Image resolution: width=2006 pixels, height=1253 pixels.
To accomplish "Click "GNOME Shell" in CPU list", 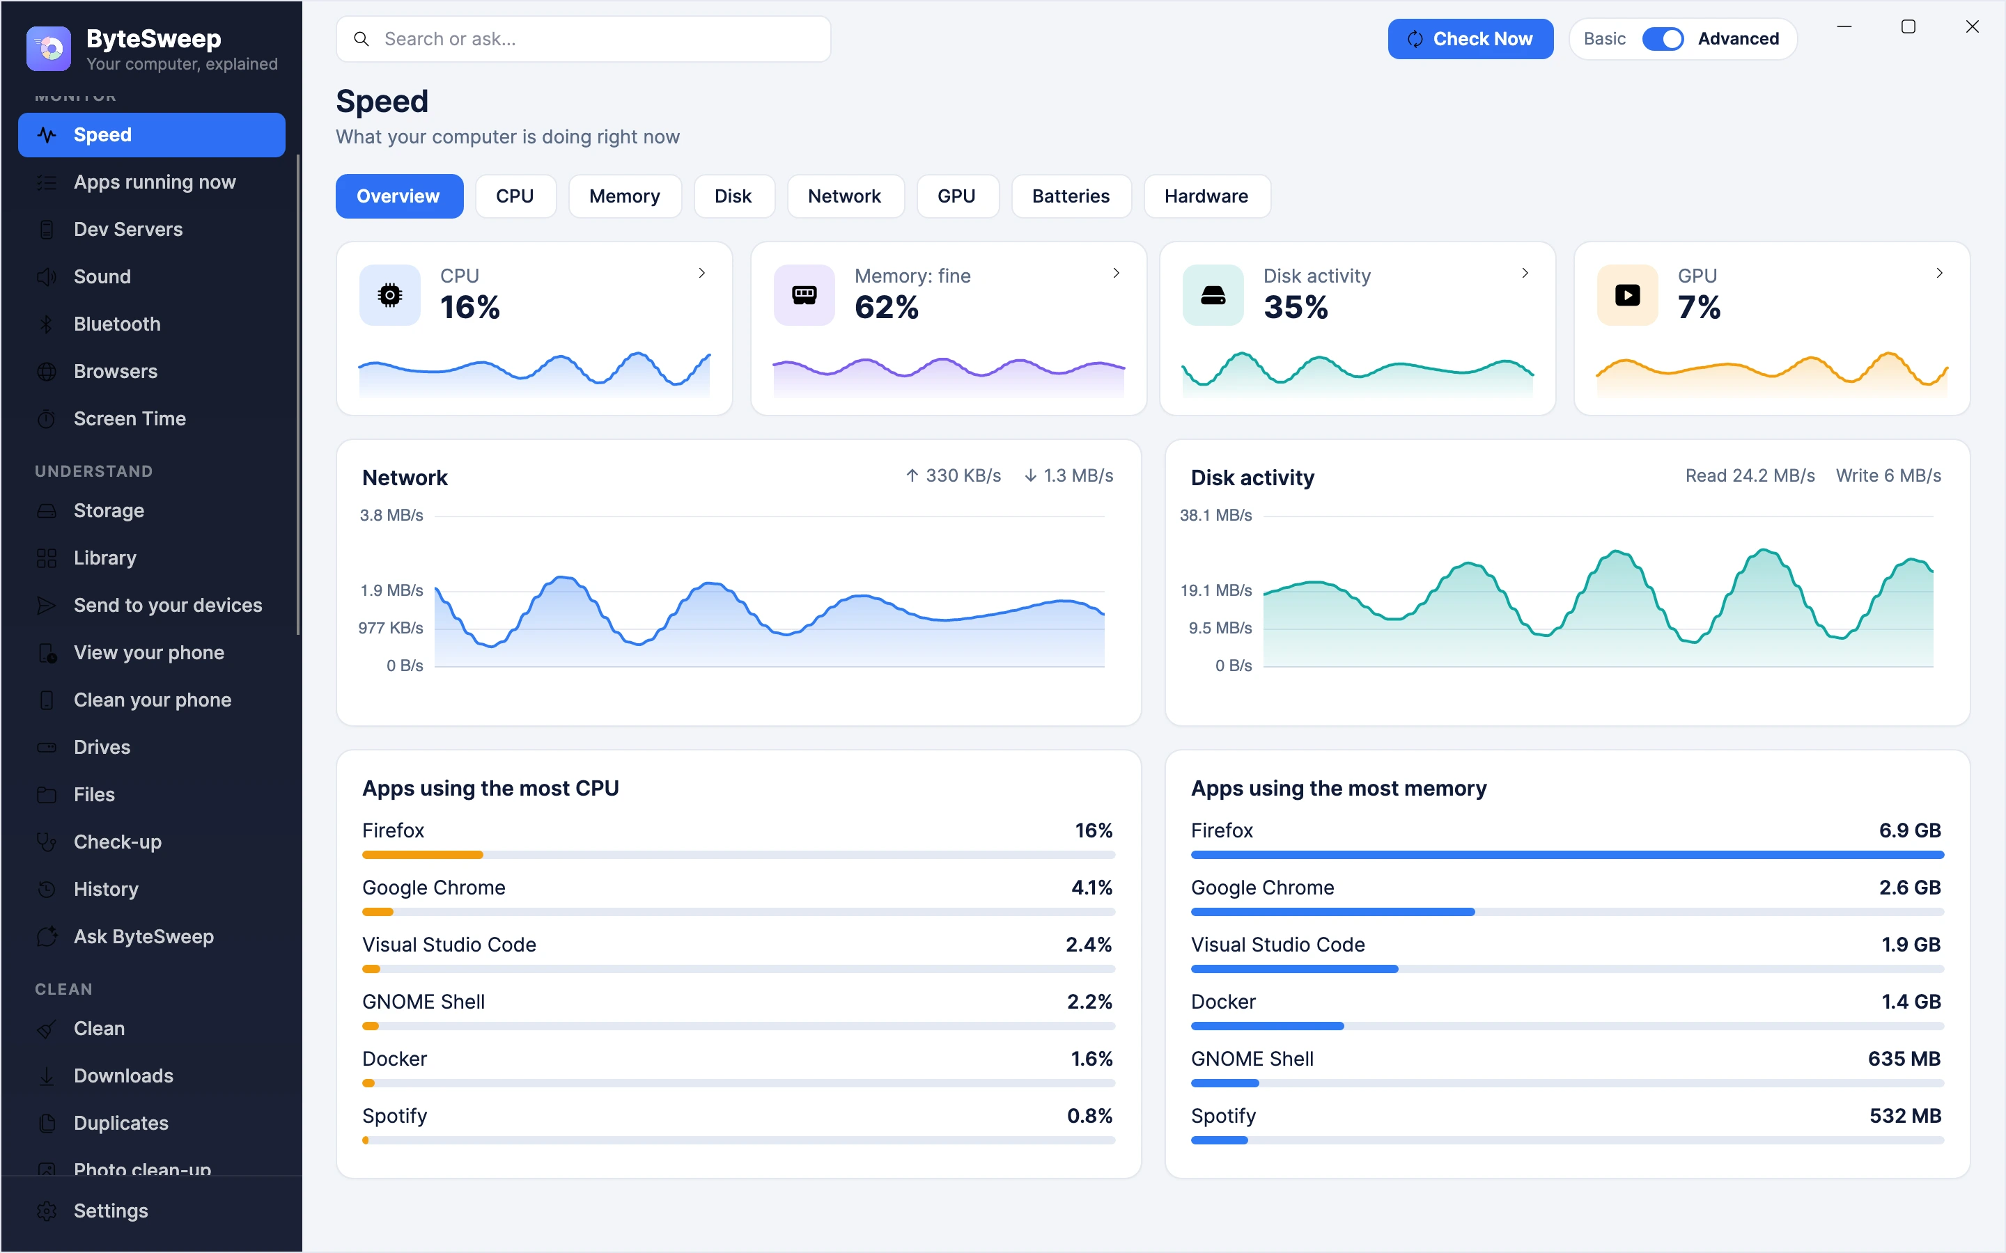I will coord(423,1002).
